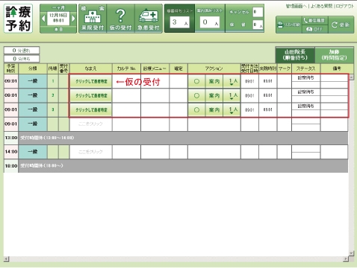This screenshot has height=268, width=357.
Task: Click 診察待ち status in queue row 2
Action: pyautogui.click(x=306, y=92)
